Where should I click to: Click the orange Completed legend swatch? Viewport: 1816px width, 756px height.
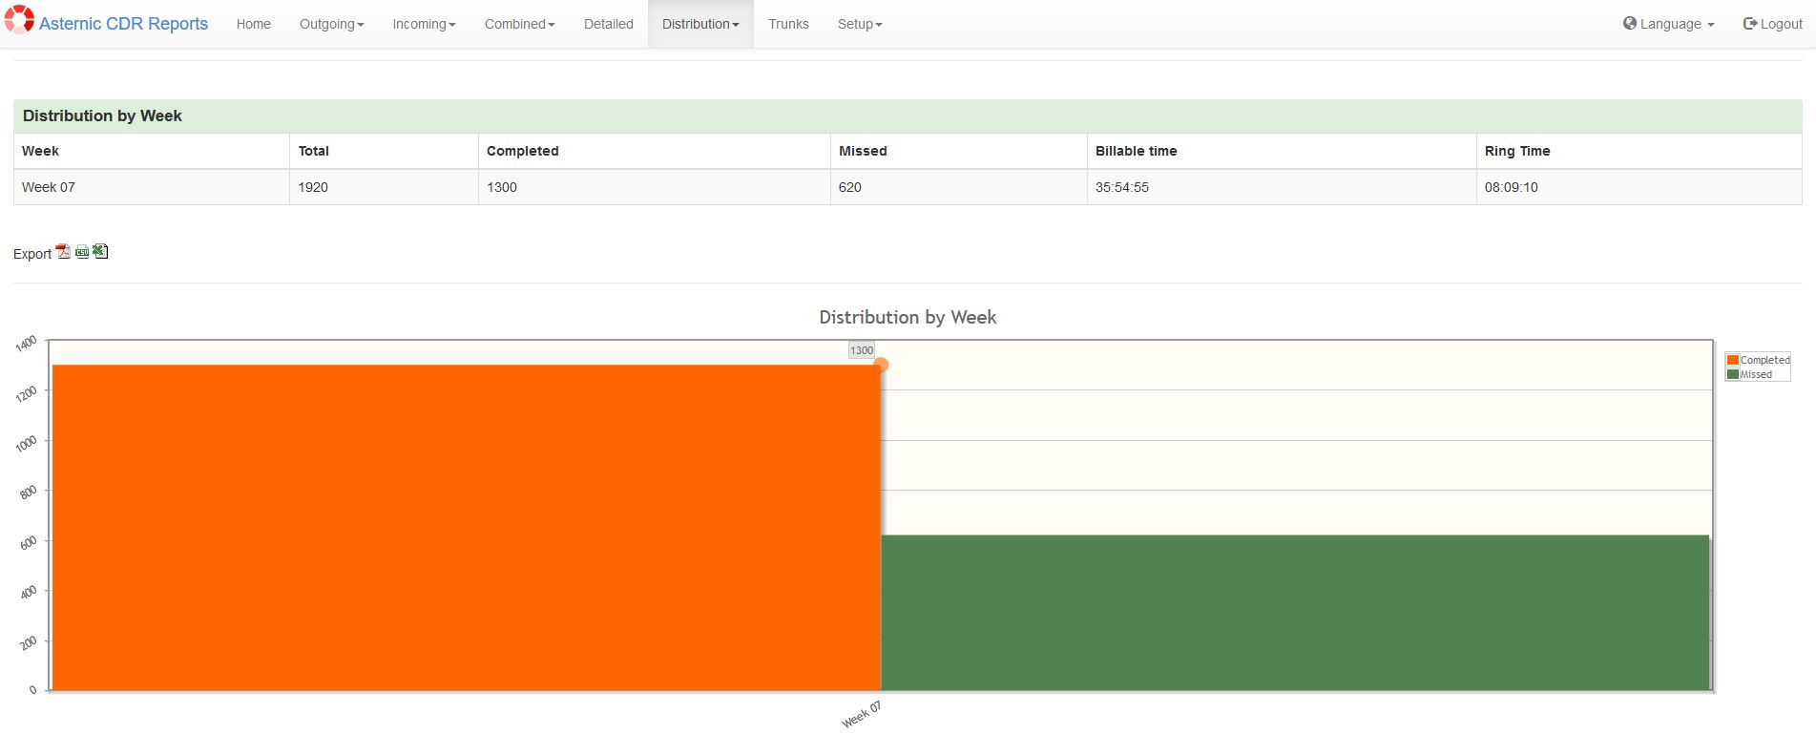(x=1733, y=360)
